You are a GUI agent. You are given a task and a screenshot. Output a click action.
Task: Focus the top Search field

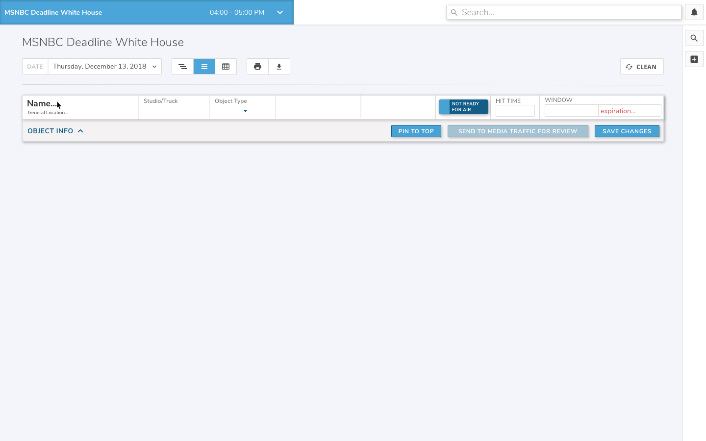point(564,12)
